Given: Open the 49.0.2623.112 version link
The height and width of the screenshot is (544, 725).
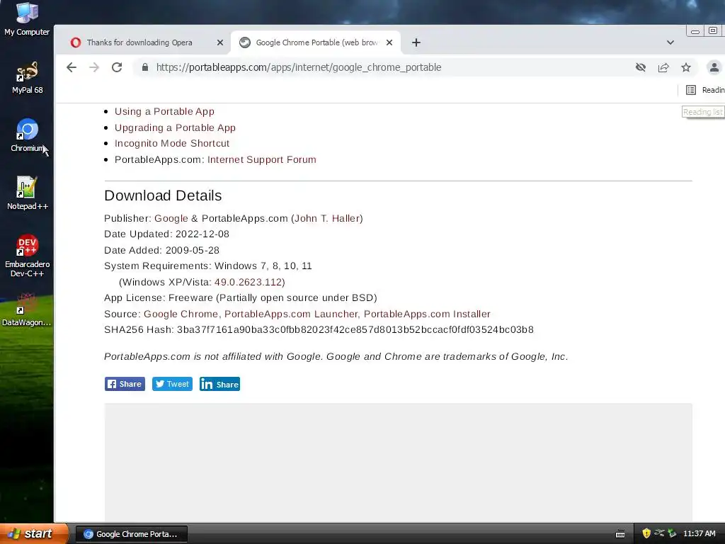Looking at the screenshot, I should point(249,282).
